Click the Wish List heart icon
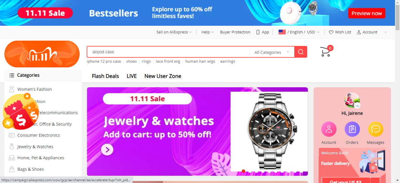This screenshot has height=183, width=400. [331, 32]
